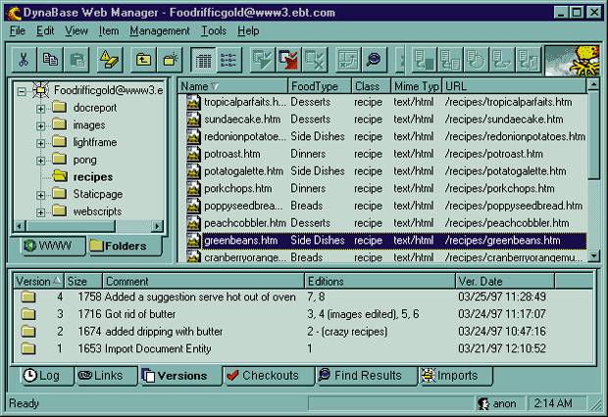Select the lightframe folder in tree
The image size is (608, 417).
[x=94, y=143]
